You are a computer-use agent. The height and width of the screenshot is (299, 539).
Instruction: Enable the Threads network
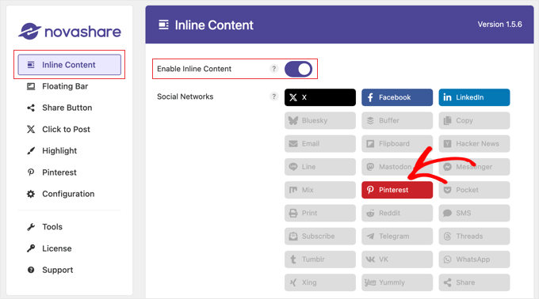tap(474, 237)
